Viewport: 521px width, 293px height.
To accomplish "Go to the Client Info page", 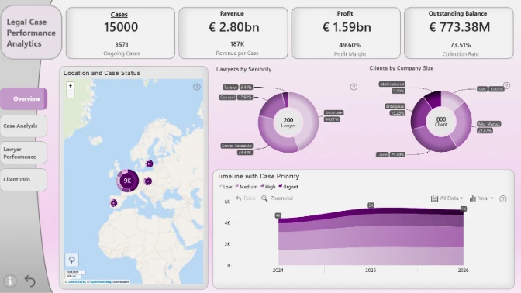I will [x=23, y=179].
